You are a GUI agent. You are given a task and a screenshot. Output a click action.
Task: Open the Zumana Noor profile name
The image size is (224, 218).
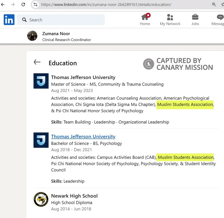[x=56, y=34]
